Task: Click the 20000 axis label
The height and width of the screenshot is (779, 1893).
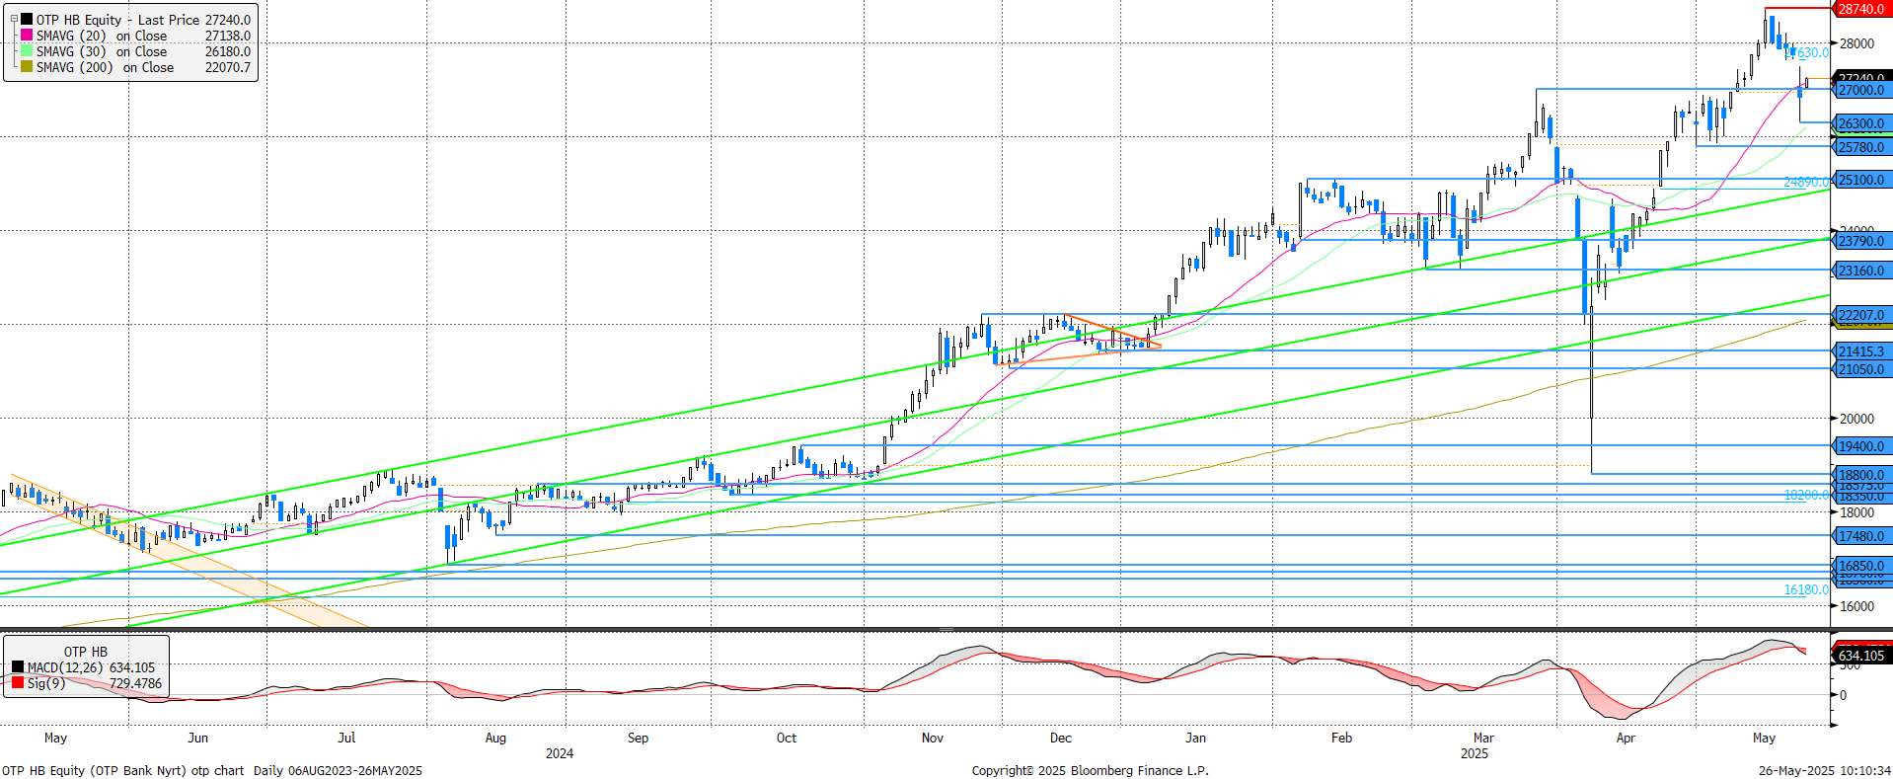Action: pos(1856,419)
